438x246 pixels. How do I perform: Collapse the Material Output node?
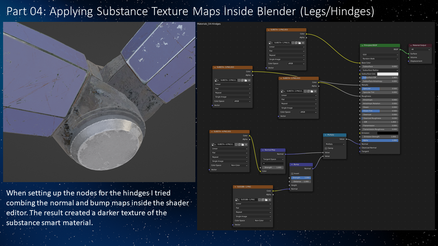click(411, 45)
